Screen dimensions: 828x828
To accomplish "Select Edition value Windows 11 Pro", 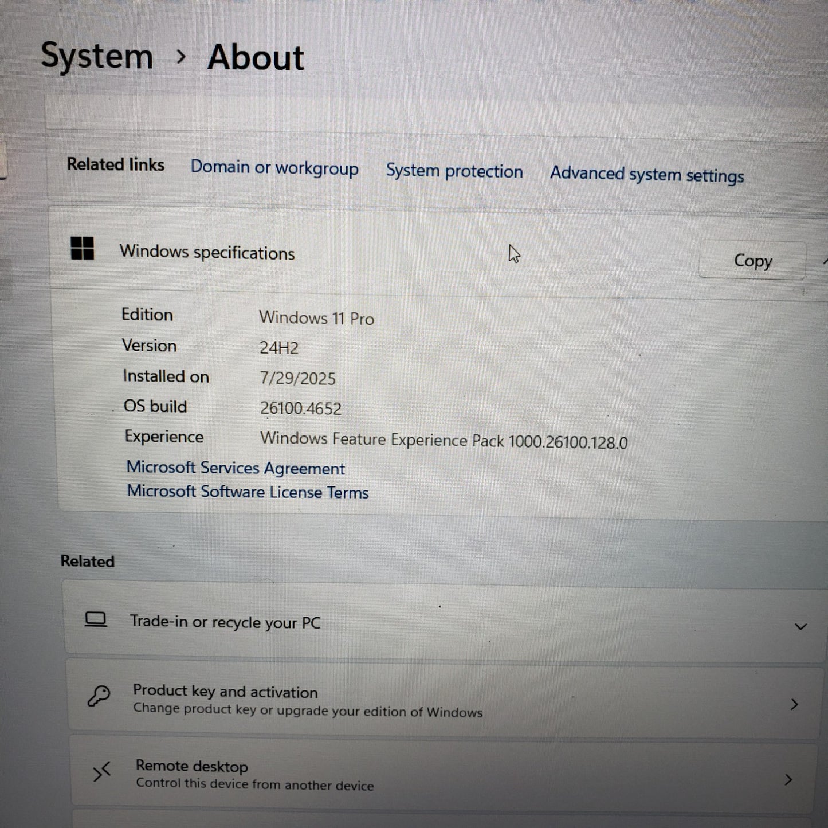I will [316, 318].
